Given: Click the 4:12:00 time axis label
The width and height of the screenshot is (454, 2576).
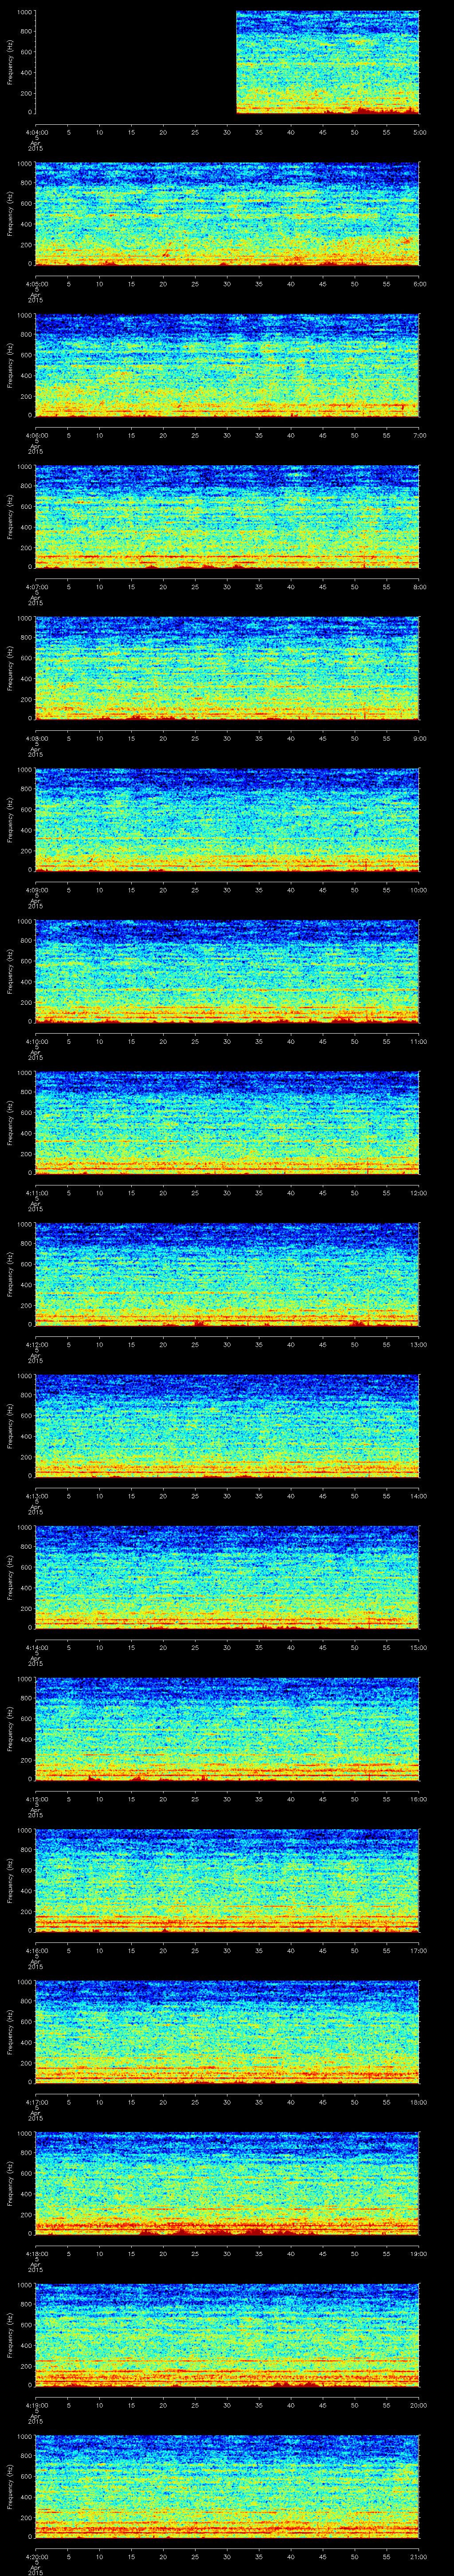Looking at the screenshot, I should [x=36, y=1344].
